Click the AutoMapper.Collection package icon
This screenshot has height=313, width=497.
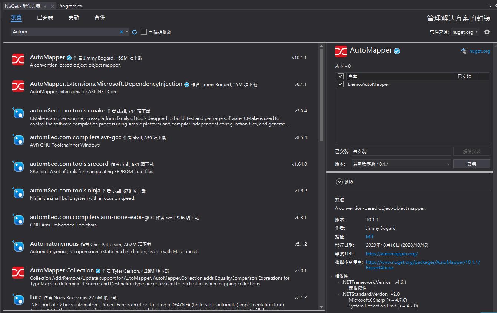(x=18, y=273)
